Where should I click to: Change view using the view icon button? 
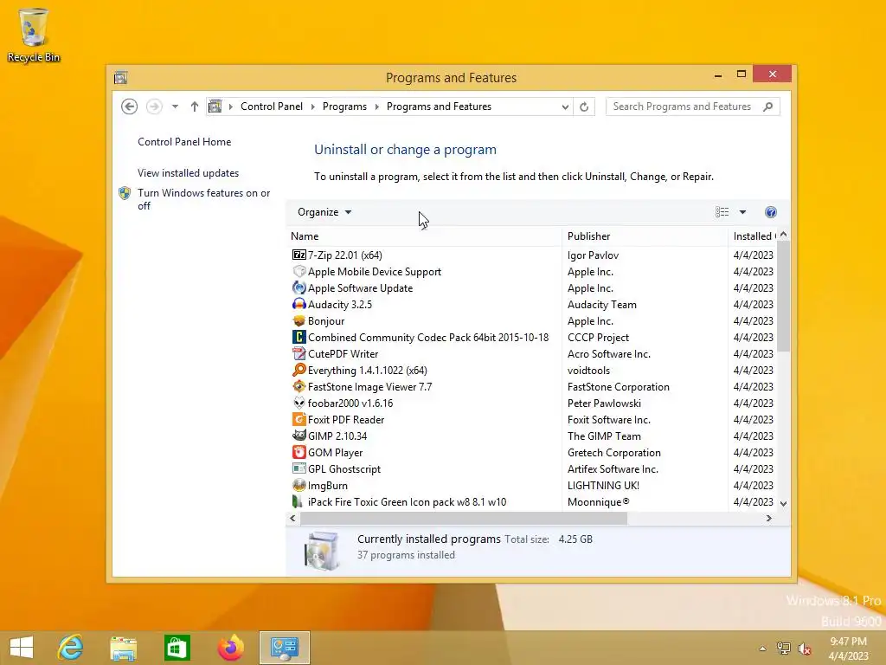click(x=722, y=212)
